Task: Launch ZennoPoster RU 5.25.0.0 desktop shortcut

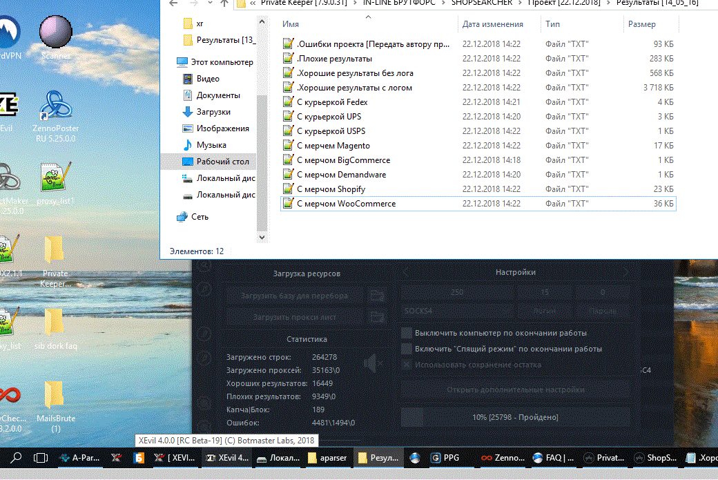Action: [55, 116]
